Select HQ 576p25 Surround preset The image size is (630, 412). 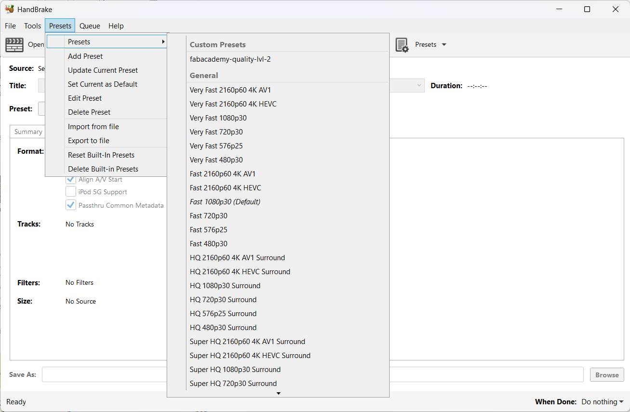[x=278, y=314]
